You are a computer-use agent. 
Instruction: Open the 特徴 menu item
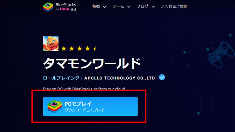[96, 6]
